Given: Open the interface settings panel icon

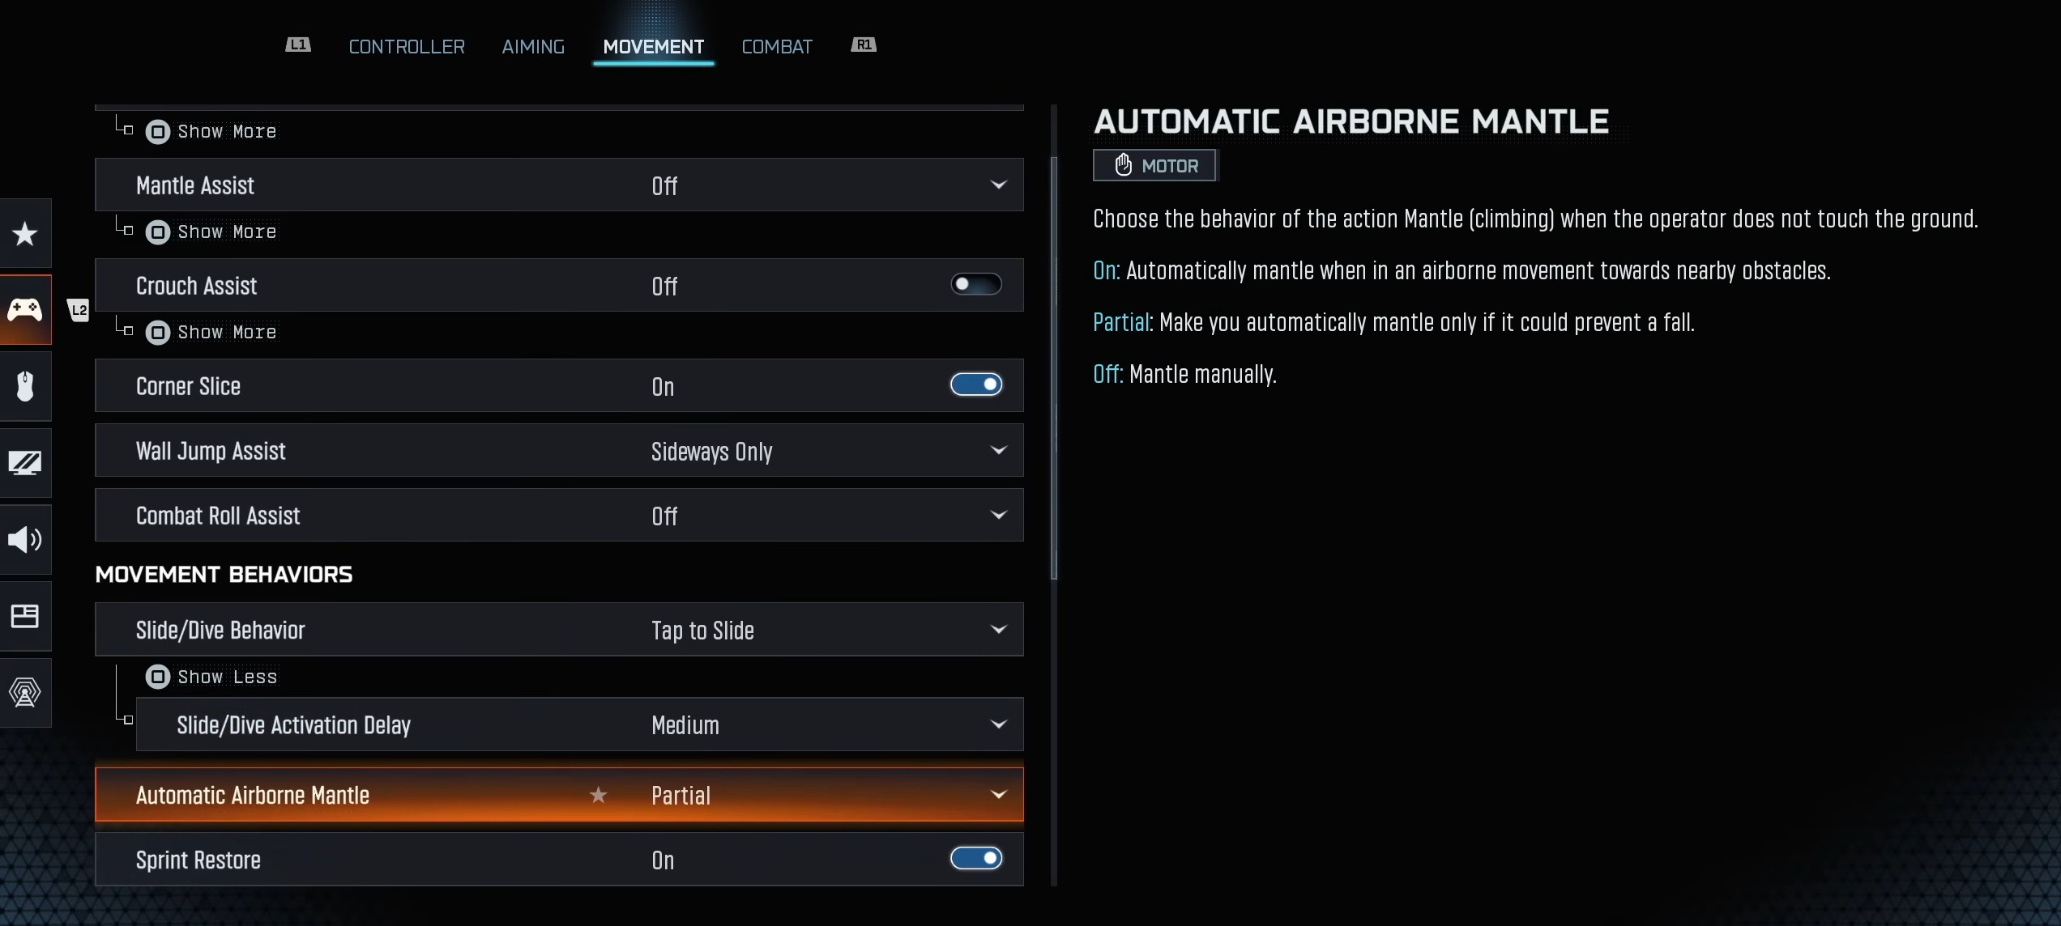Looking at the screenshot, I should (24, 616).
